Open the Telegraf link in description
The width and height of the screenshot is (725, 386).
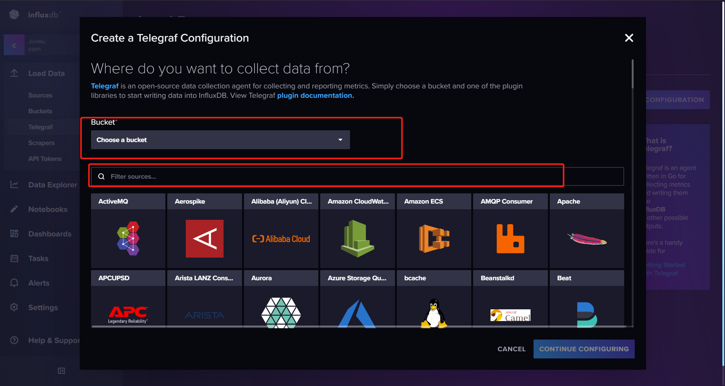pos(105,86)
